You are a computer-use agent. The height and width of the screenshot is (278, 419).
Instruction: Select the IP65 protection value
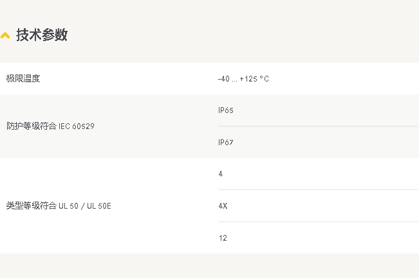(226, 110)
